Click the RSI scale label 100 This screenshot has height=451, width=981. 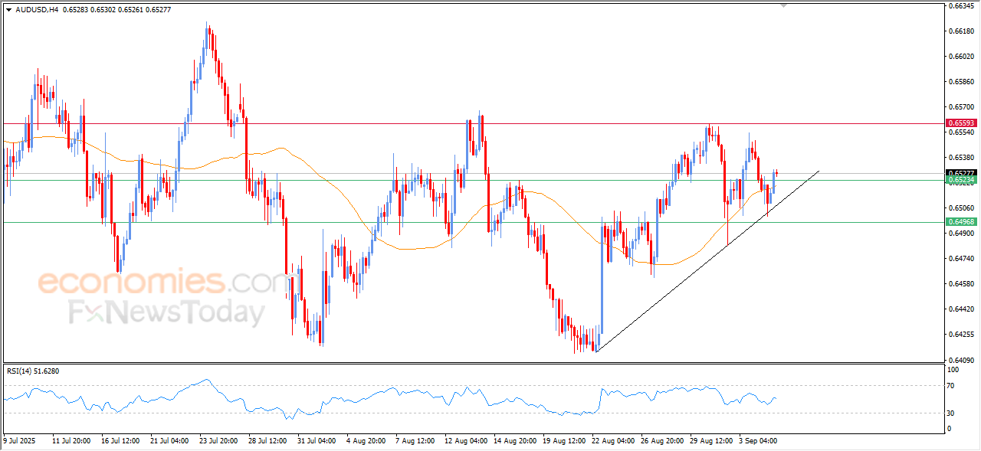coord(954,370)
